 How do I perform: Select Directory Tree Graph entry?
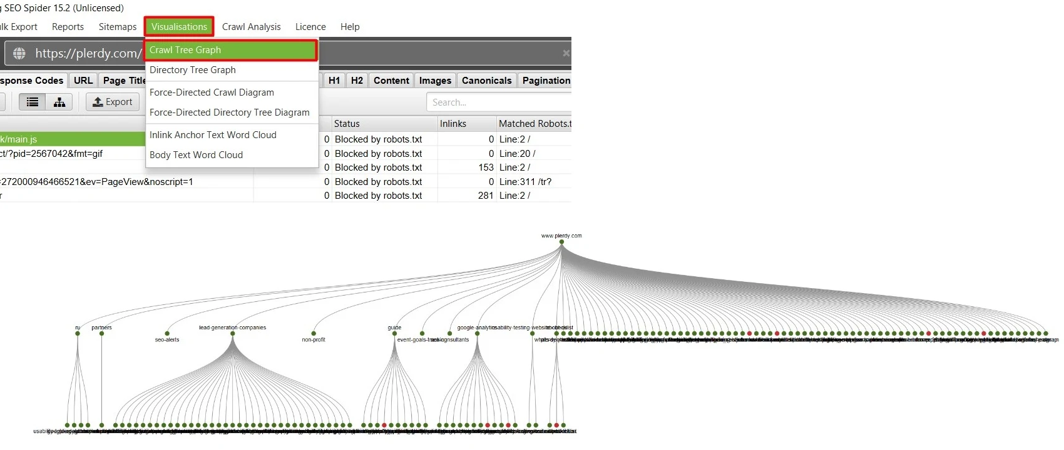[193, 70]
